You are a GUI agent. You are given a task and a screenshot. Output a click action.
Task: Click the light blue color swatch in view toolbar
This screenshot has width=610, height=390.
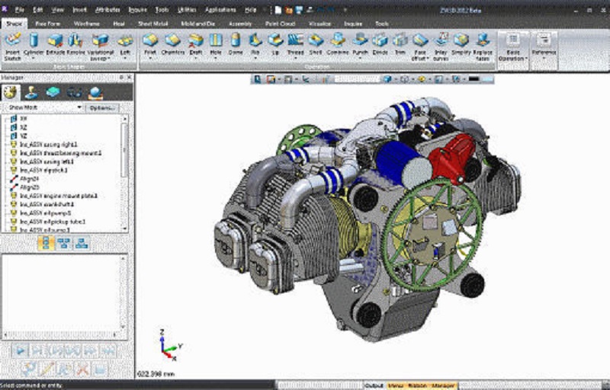tap(488, 79)
